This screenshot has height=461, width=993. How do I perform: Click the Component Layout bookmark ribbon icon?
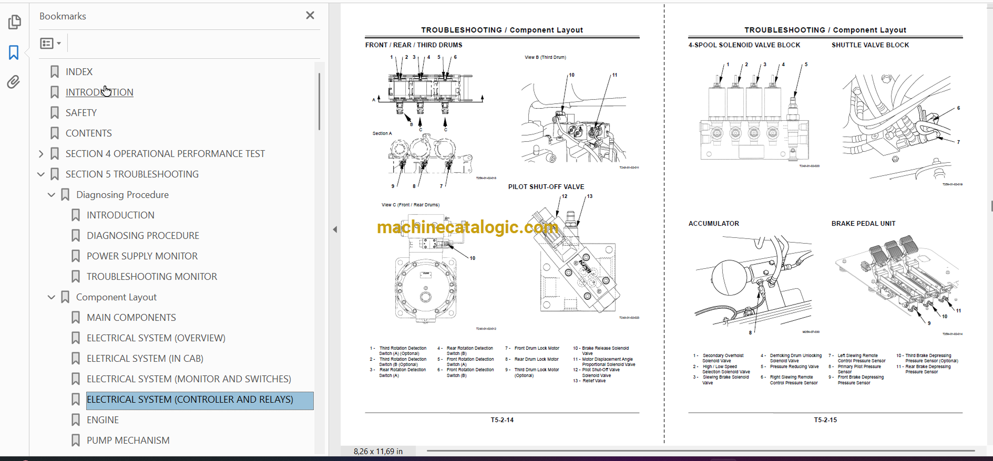[x=65, y=297]
